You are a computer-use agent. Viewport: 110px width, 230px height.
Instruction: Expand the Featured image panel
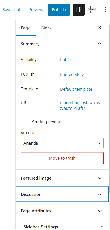click(62, 178)
